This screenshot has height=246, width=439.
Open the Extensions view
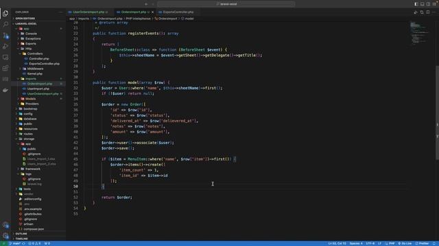click(x=5, y=68)
